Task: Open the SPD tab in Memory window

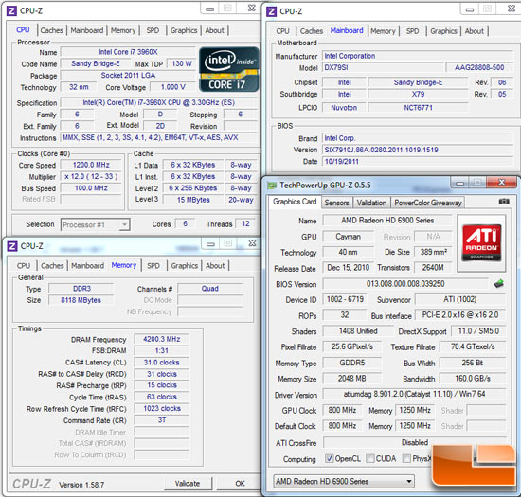Action: (x=153, y=266)
